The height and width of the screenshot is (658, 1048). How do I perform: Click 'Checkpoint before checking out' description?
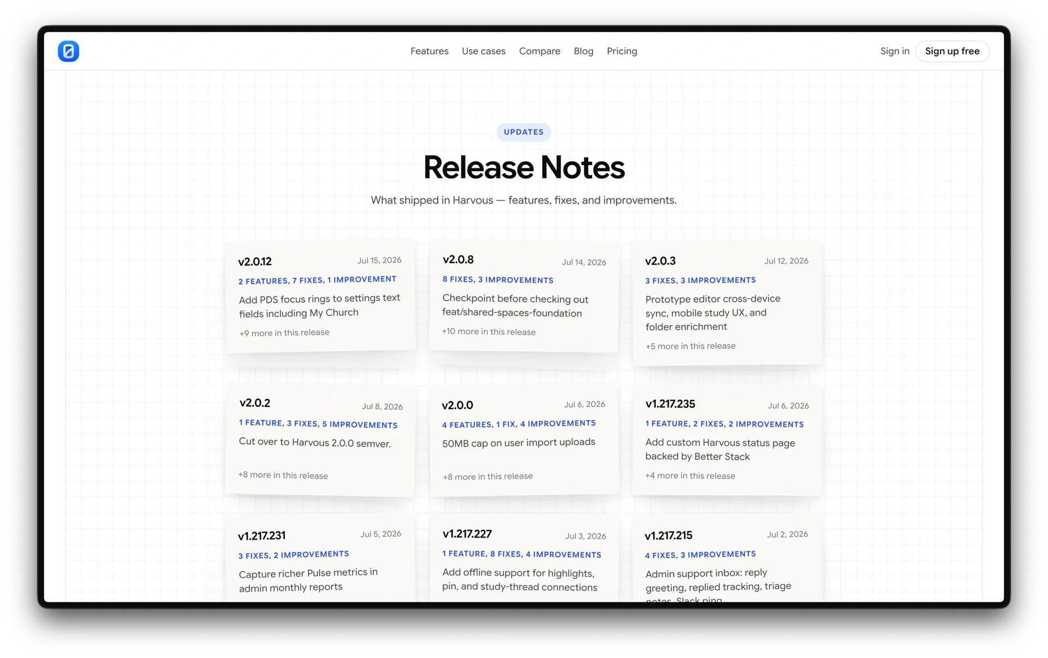515,306
